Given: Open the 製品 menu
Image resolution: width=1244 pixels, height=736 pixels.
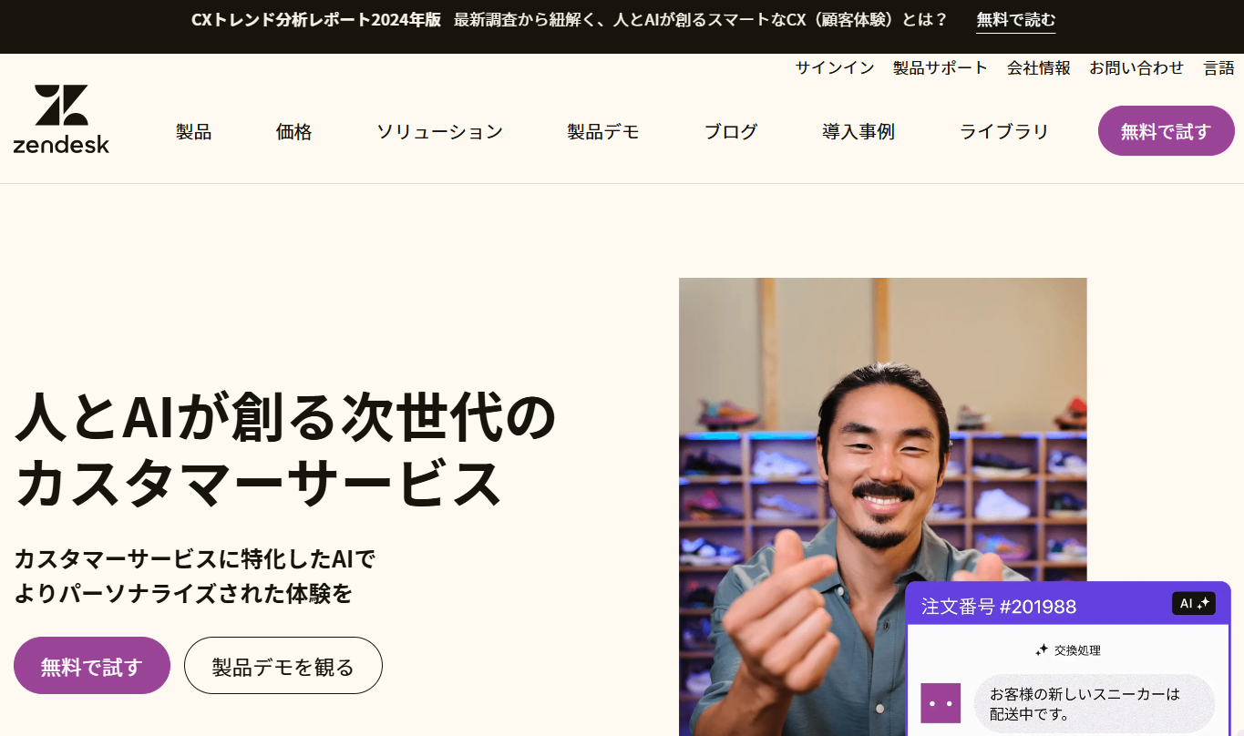Looking at the screenshot, I should [x=193, y=131].
